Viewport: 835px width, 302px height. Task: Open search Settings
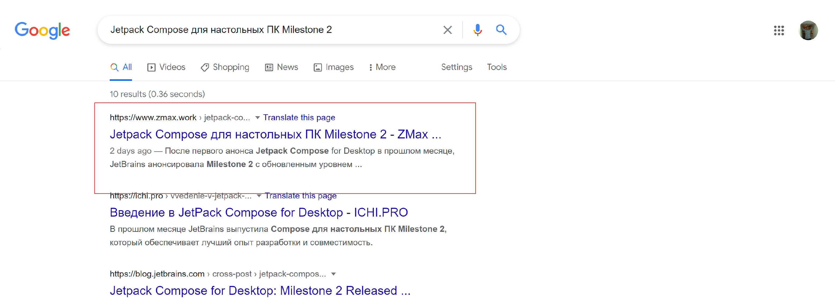[x=456, y=67]
